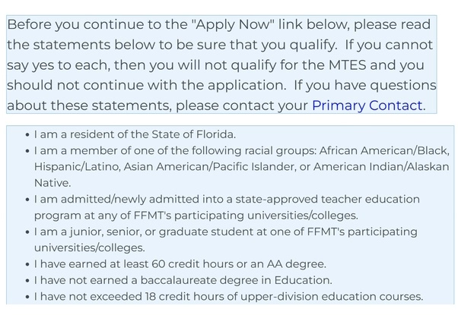Open the Primary Contact link
The image size is (458, 315).
point(367,106)
